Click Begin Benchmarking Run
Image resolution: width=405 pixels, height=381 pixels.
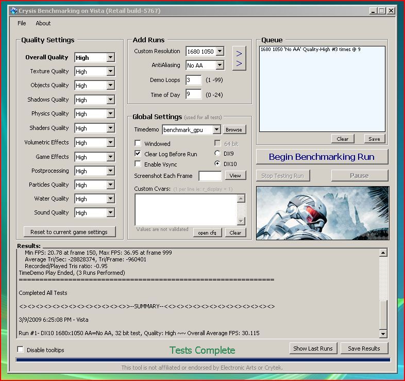pos(322,157)
